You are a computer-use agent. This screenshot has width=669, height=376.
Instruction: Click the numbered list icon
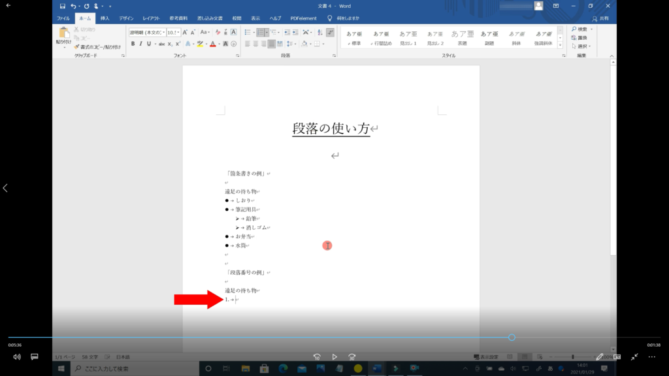(261, 32)
